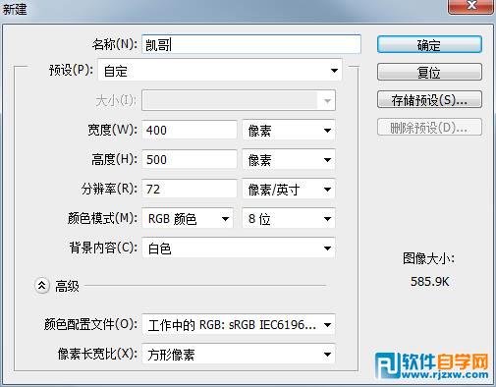Open the 存储预设(S)... dialog
This screenshot has height=387, width=496.
[429, 99]
